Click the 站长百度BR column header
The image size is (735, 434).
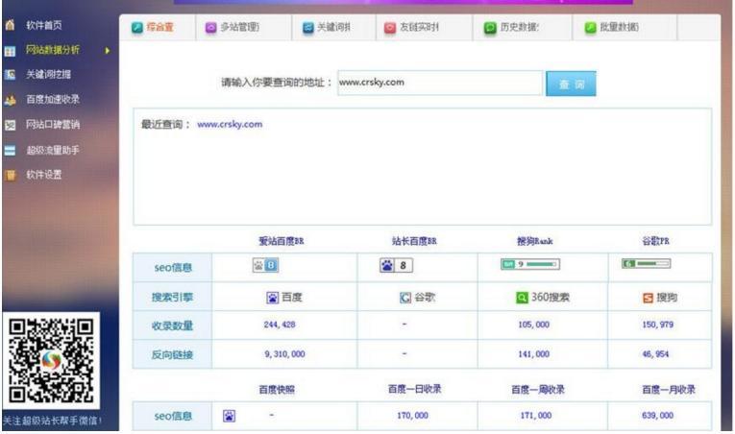click(414, 241)
